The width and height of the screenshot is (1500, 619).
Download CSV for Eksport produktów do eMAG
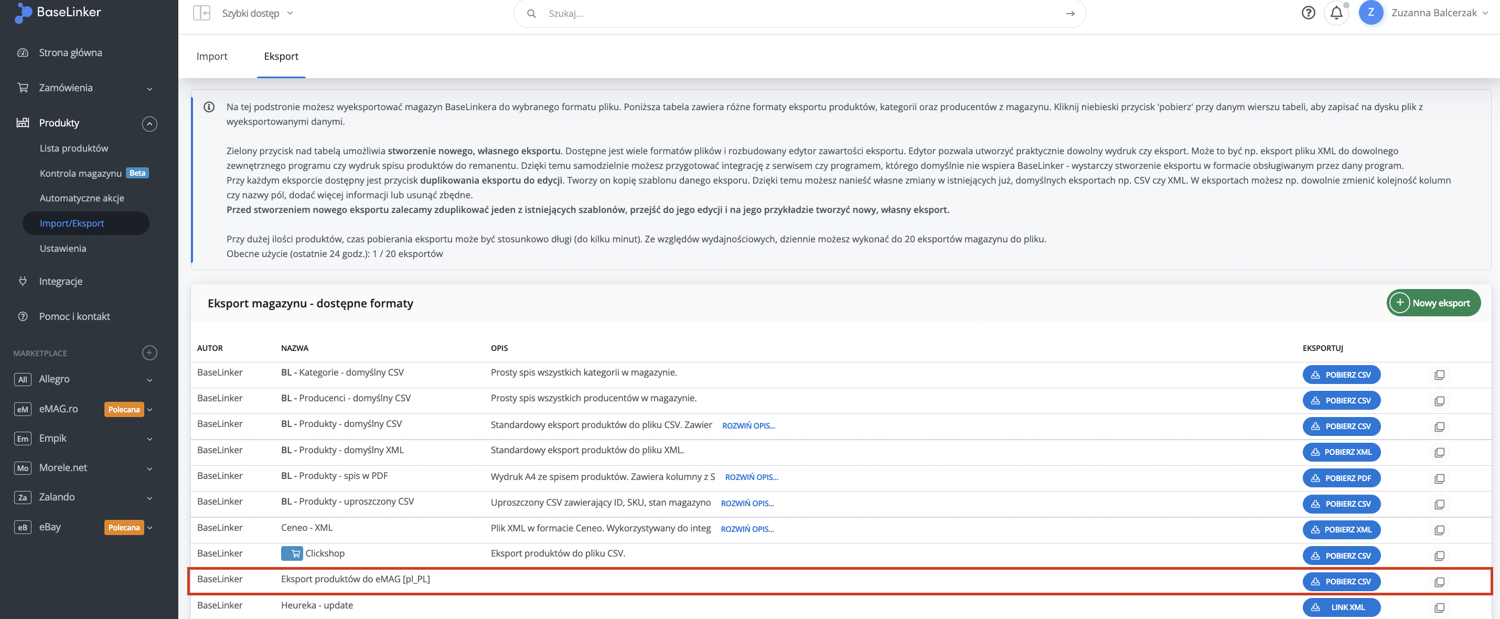click(1341, 581)
